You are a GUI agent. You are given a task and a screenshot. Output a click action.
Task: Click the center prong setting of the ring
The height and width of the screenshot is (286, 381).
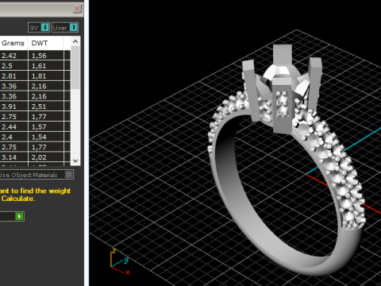(282, 89)
